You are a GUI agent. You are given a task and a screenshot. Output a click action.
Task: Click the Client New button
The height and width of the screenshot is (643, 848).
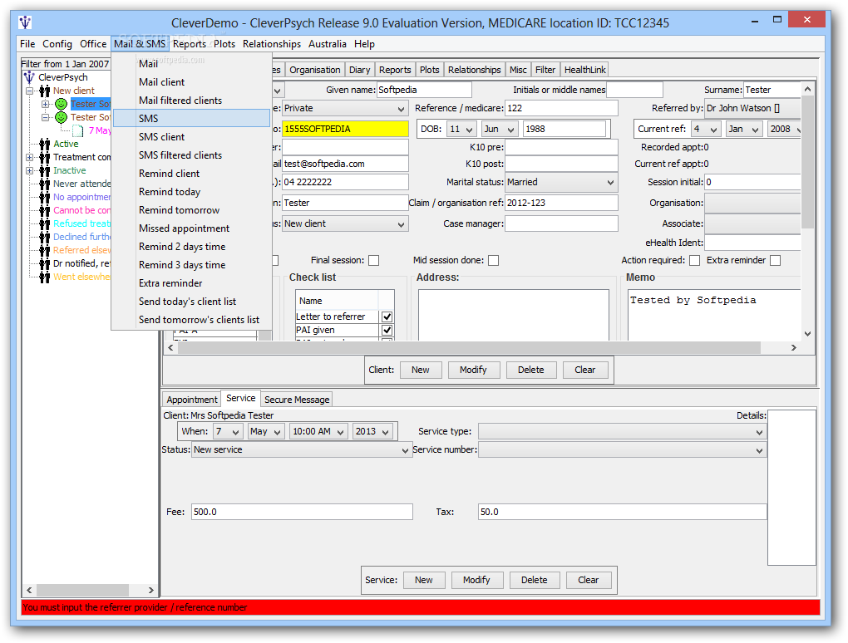coord(420,370)
